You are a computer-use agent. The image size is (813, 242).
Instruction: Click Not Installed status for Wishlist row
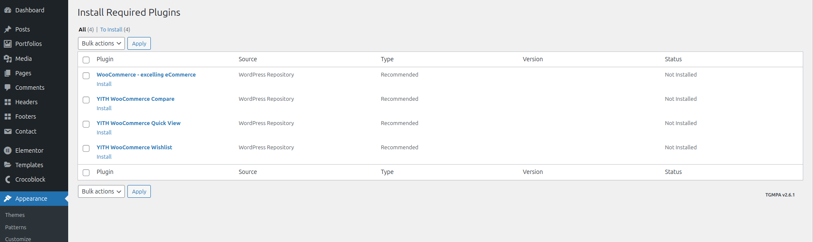[x=680, y=148]
